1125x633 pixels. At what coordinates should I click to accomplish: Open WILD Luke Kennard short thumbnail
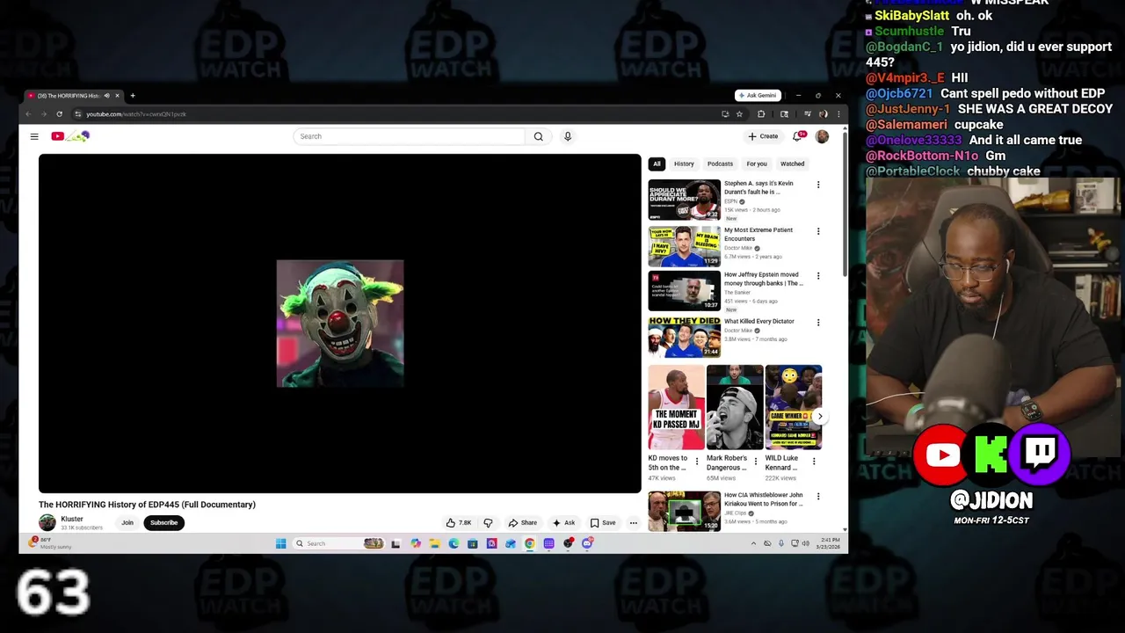(793, 408)
